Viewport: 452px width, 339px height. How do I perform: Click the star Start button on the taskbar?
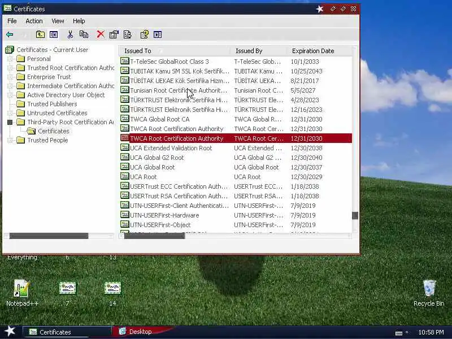[10, 331]
